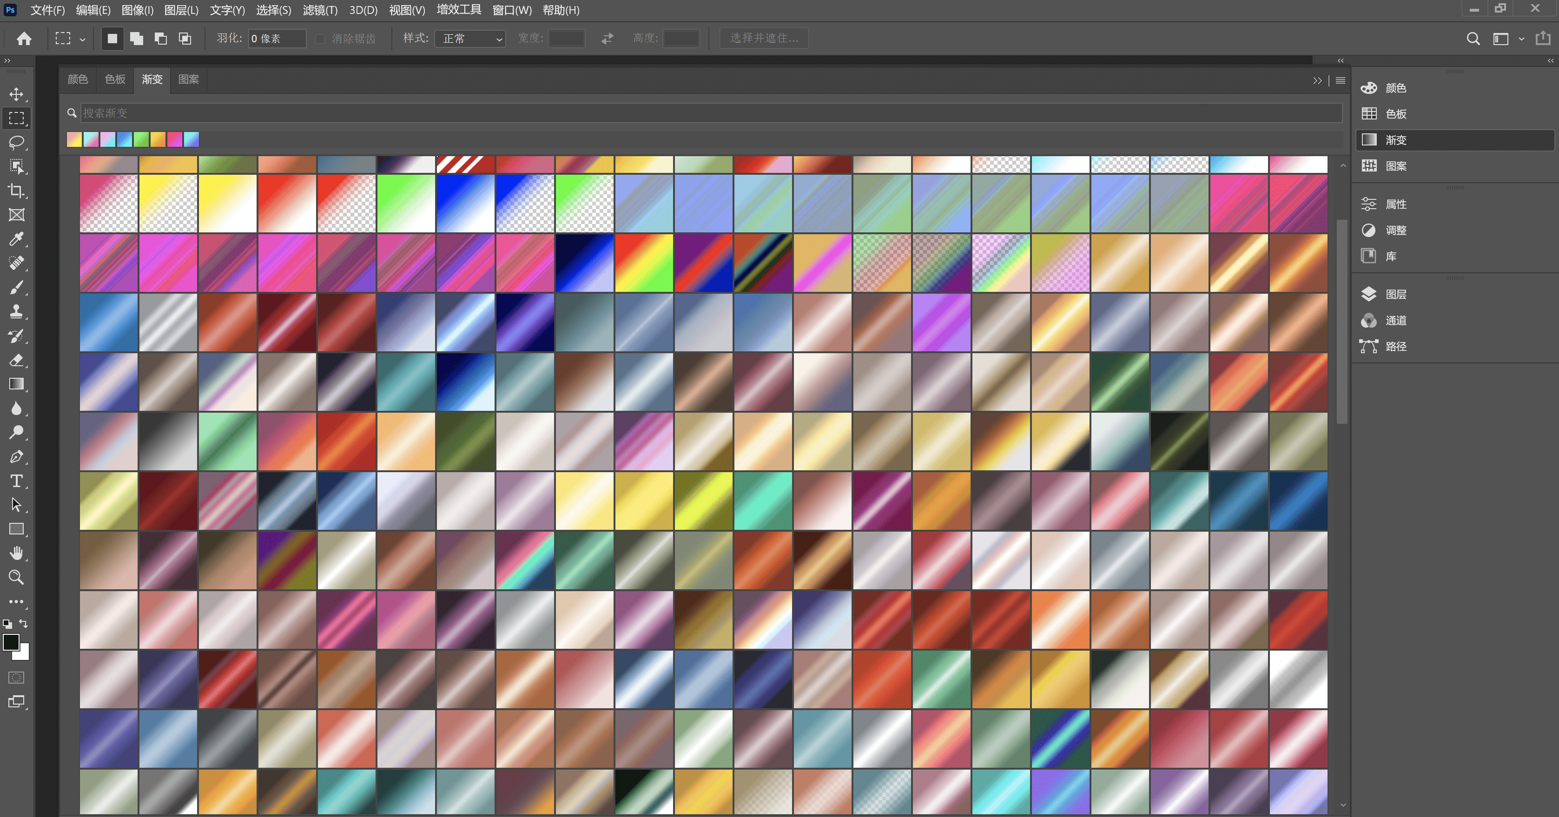This screenshot has height=817, width=1559.
Task: Click the foreground color swatch
Action: click(10, 642)
